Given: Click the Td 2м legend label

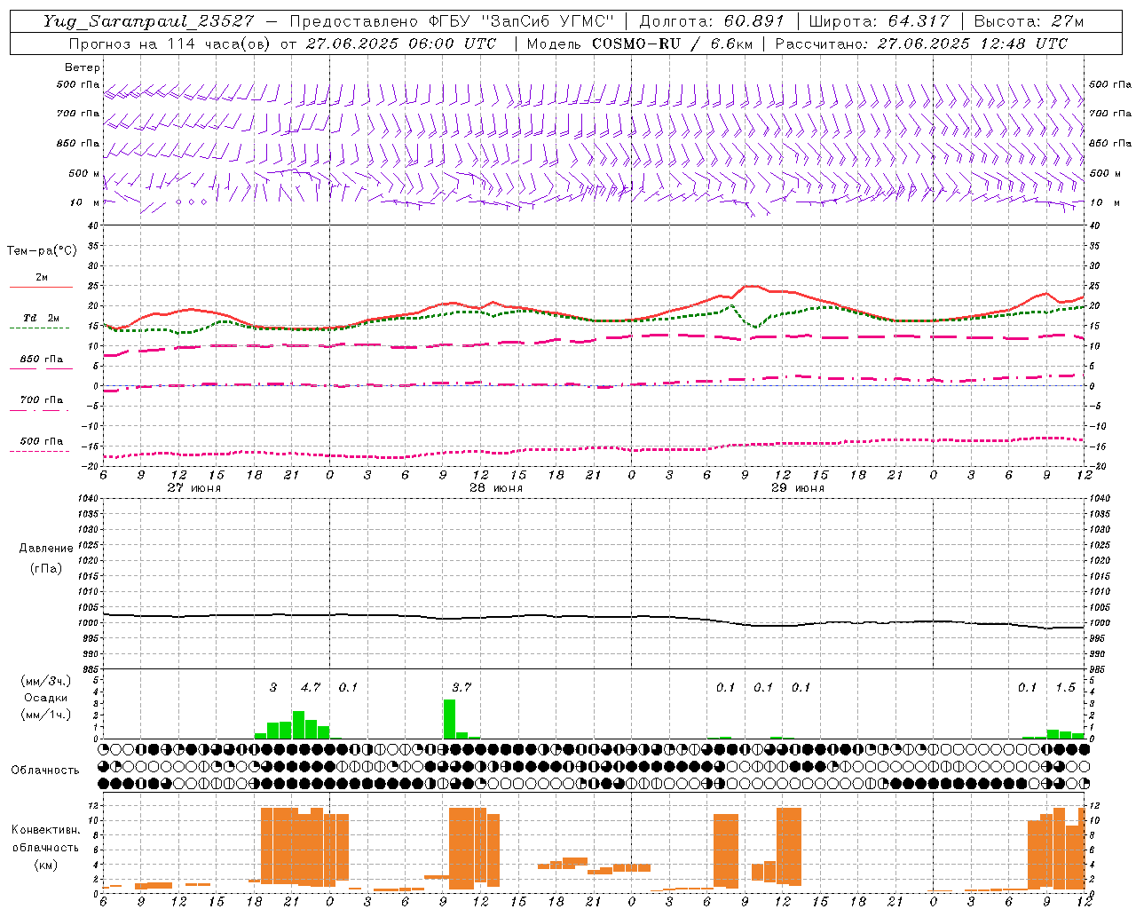Looking at the screenshot, I should tap(41, 318).
